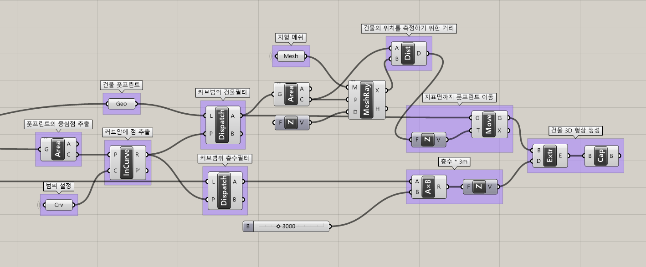Click the Mesh parameter node
Viewport: 646px width, 267px height.
tap(291, 56)
